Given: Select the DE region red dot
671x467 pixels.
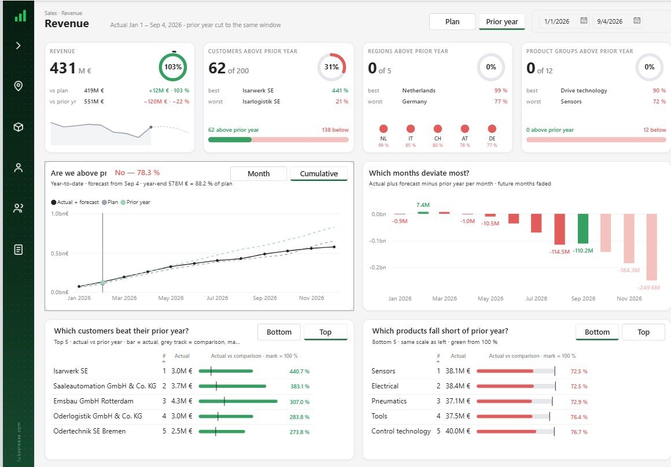Looking at the screenshot, I should (492, 129).
